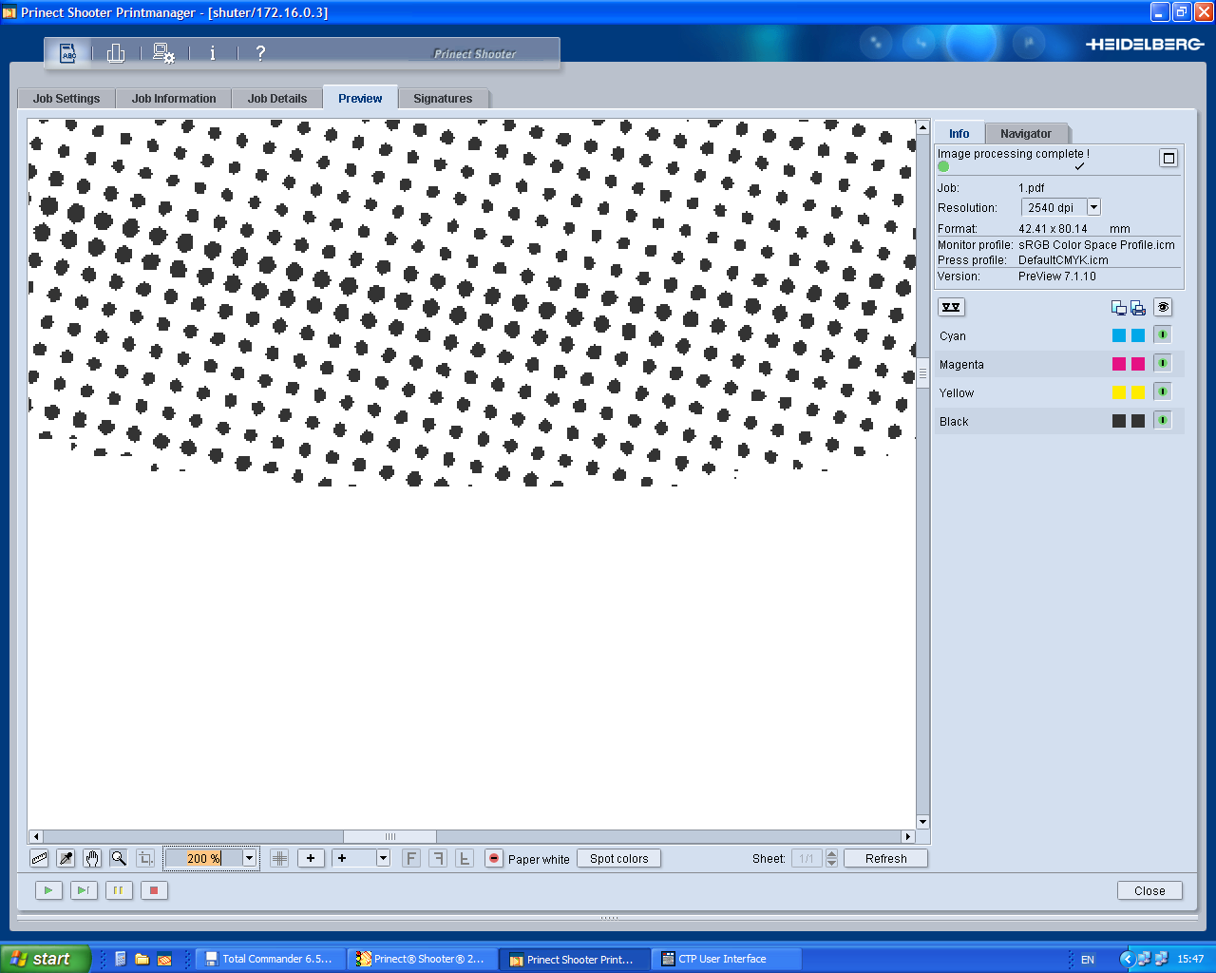Increase the Sheet number stepper

pos(832,853)
